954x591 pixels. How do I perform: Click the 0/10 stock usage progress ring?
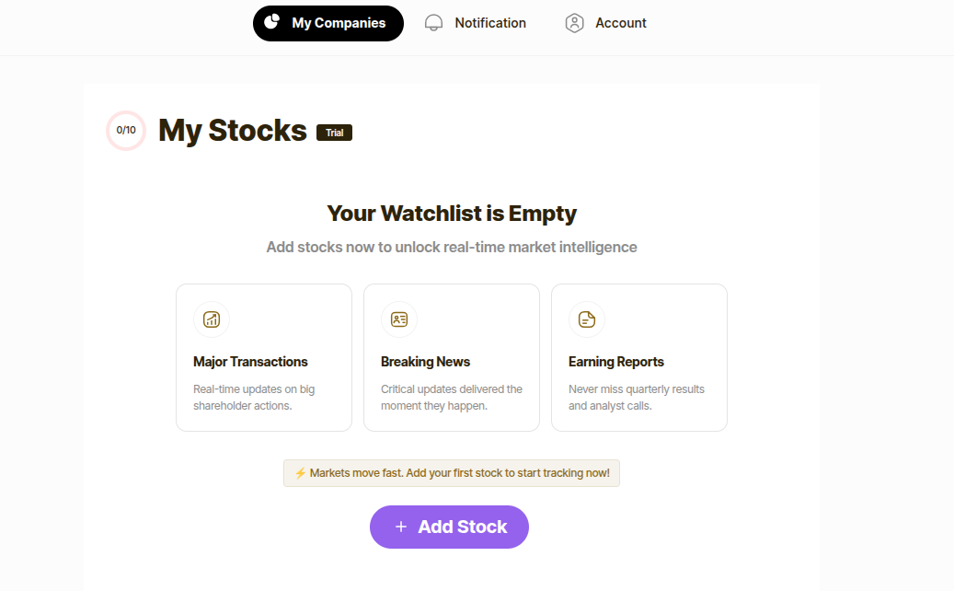126,131
